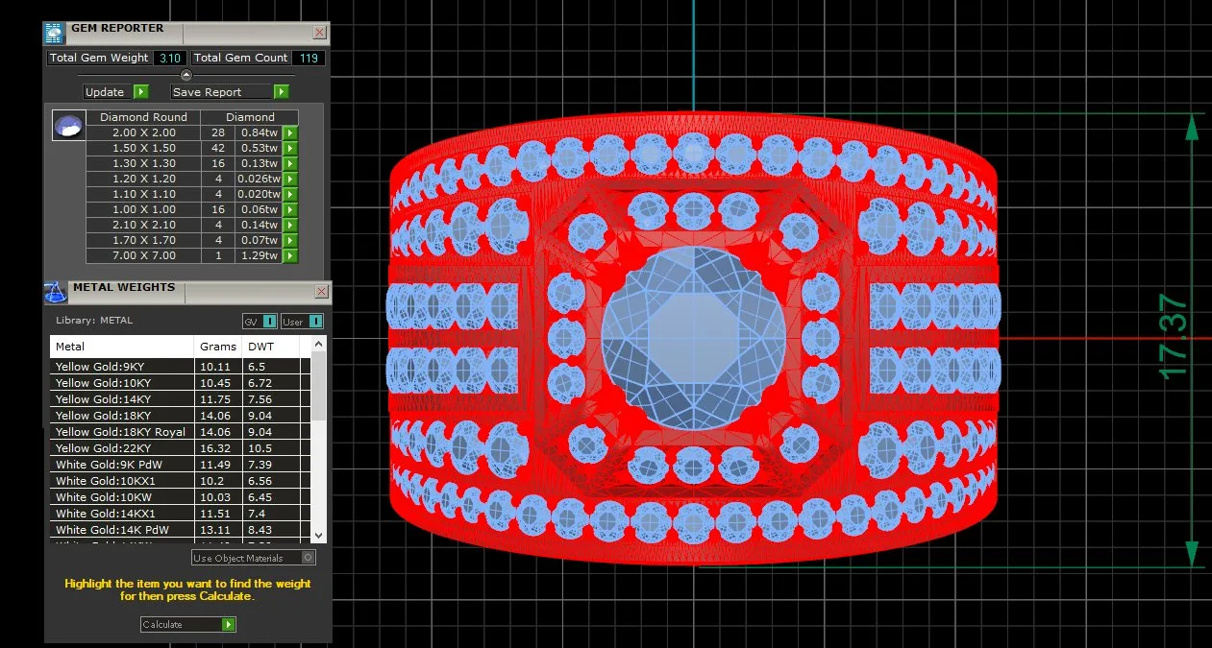This screenshot has height=648, width=1212.
Task: Click the Grams column header
Action: (x=219, y=347)
